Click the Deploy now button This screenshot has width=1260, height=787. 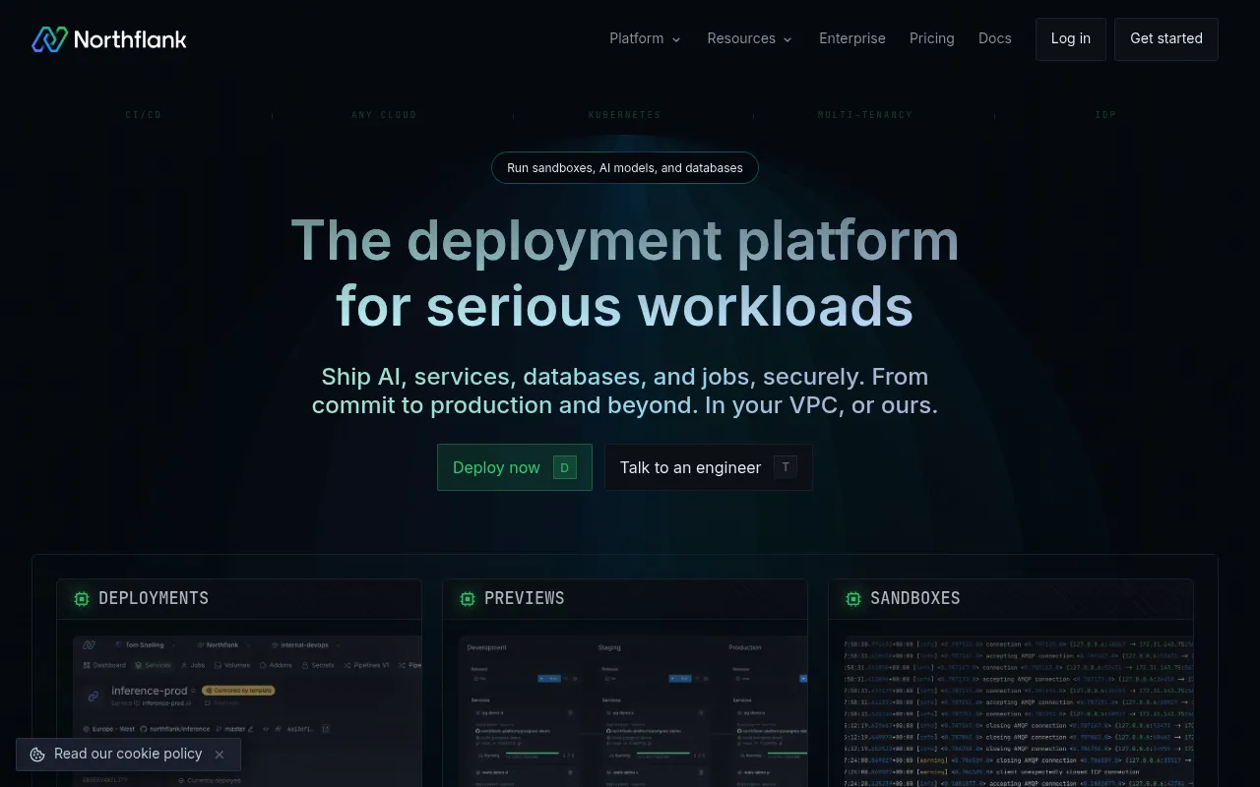point(515,467)
